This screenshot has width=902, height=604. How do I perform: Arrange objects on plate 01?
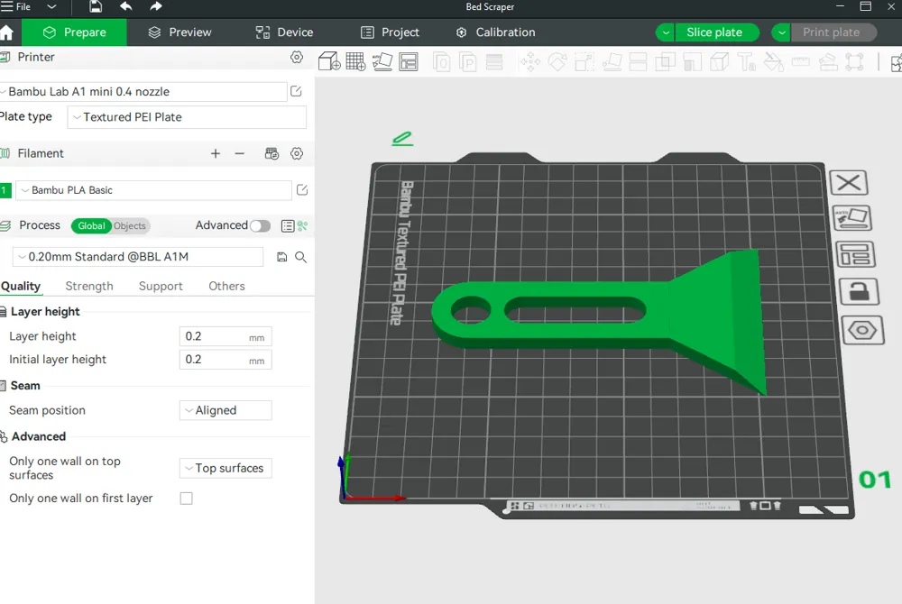click(855, 254)
